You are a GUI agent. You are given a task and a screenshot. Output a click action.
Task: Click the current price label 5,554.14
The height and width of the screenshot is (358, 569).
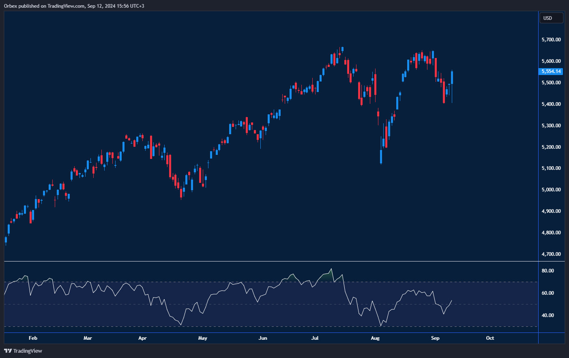pyautogui.click(x=551, y=71)
